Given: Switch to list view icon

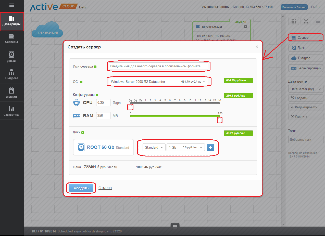Looking at the screenshot, I should coord(318,21).
